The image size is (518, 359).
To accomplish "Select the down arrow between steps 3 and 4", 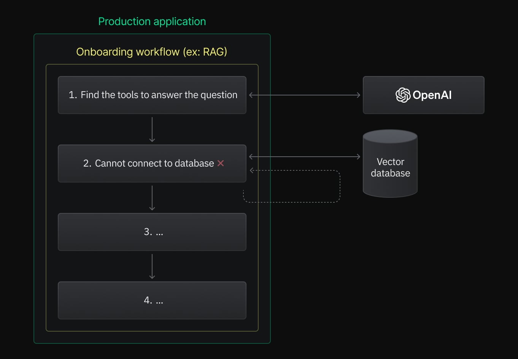I will click(x=152, y=267).
